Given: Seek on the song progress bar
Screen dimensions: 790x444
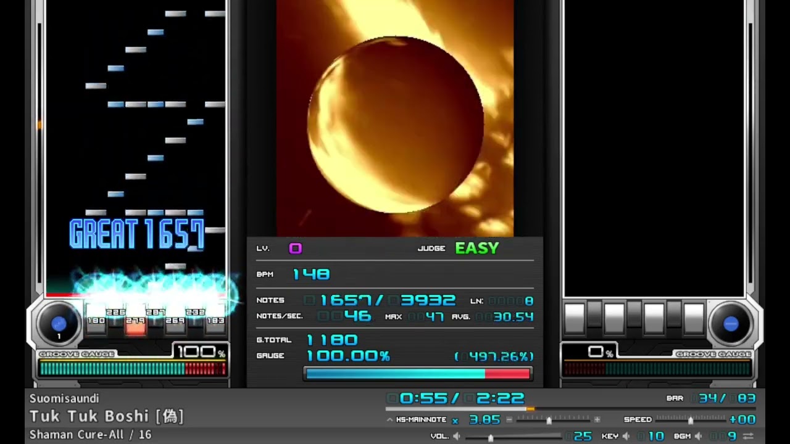Looking at the screenshot, I should [x=570, y=408].
